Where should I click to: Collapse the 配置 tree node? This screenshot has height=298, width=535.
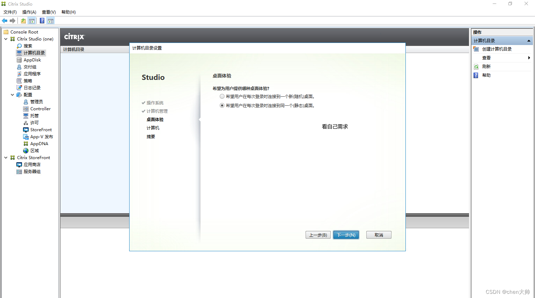12,95
